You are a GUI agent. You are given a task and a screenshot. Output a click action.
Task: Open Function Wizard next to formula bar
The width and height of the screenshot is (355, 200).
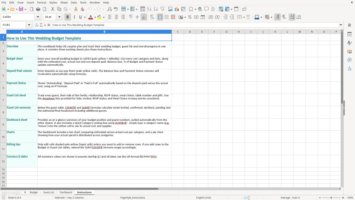point(37,25)
